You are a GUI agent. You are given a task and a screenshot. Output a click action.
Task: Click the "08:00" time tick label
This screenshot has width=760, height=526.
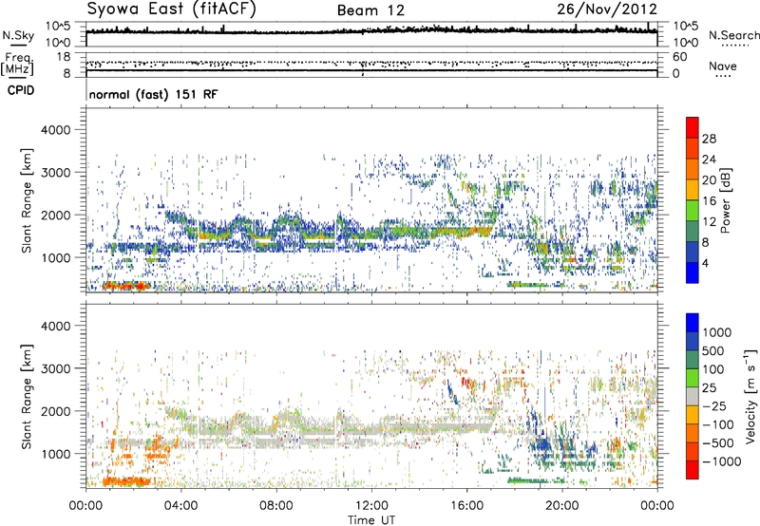point(276,506)
